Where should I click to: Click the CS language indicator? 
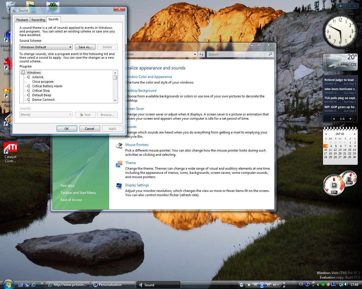301,284
